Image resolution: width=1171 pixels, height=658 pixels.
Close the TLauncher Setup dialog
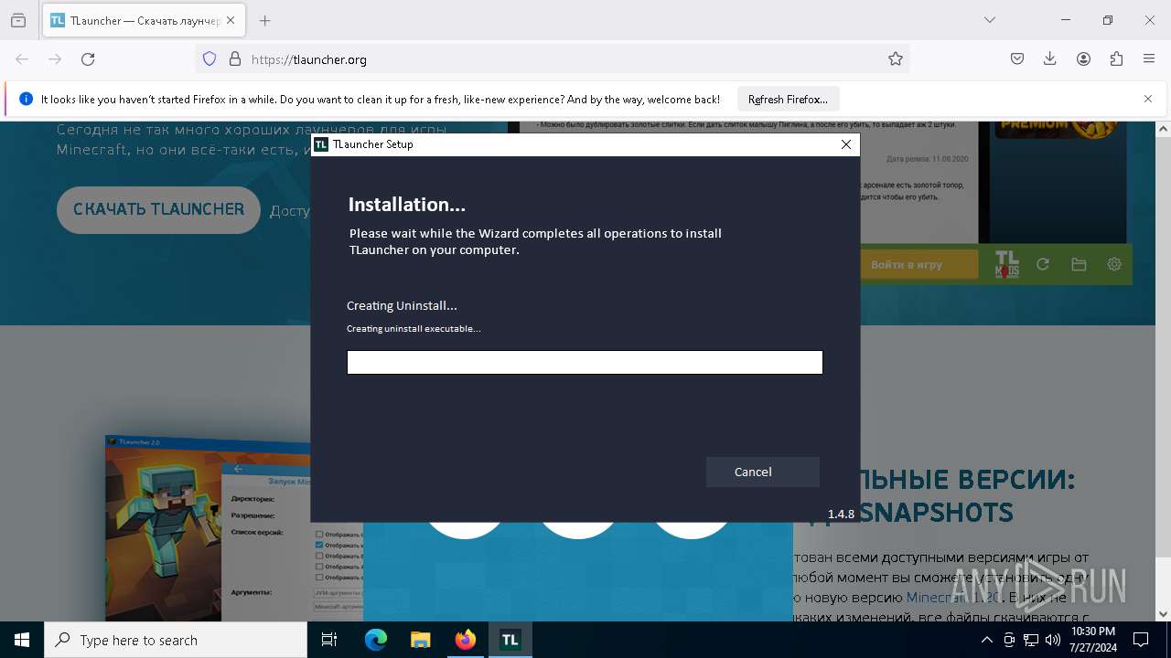(846, 144)
